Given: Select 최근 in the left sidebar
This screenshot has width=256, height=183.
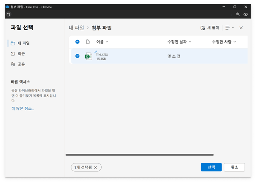Looking at the screenshot, I should point(21,54).
